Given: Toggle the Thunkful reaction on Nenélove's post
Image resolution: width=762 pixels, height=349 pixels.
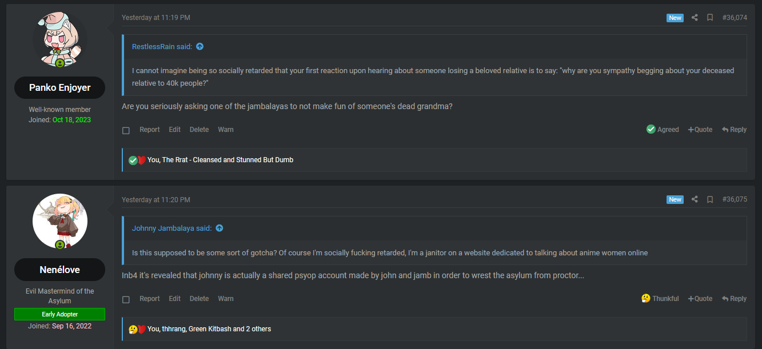Looking at the screenshot, I should coord(660,299).
